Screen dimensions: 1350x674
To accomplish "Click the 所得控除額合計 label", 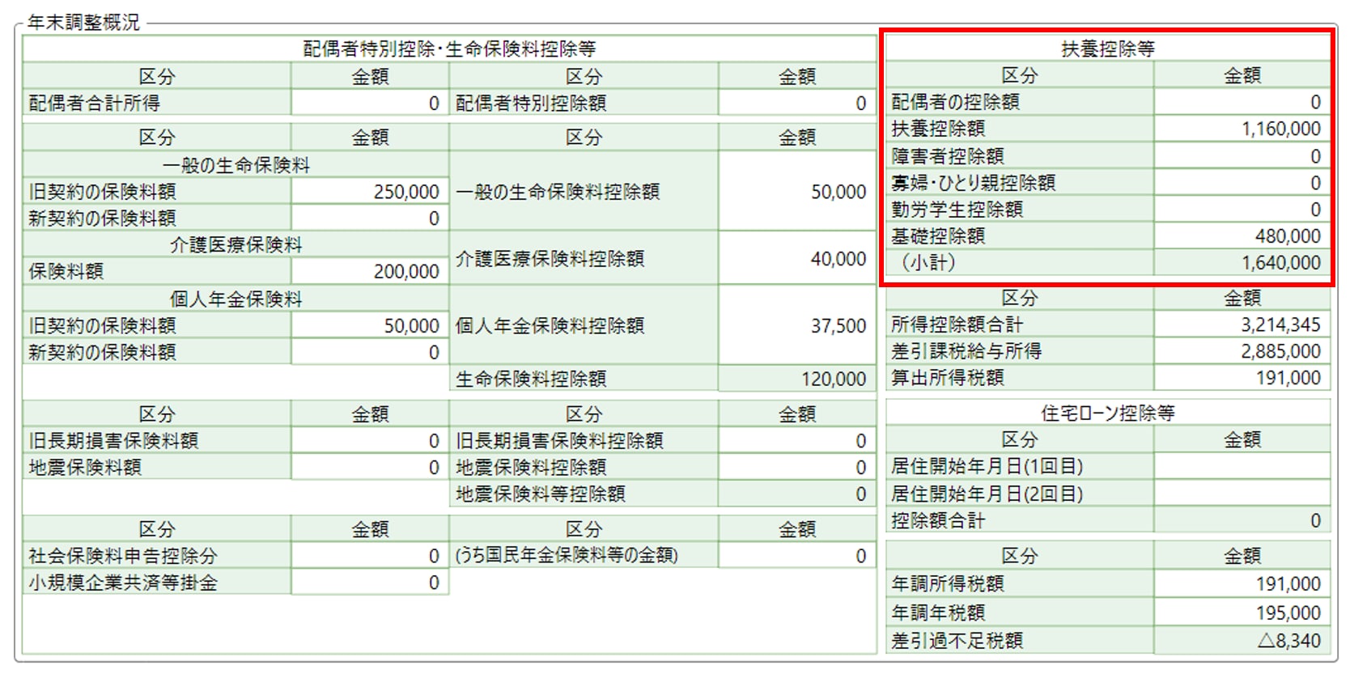I will 957,324.
